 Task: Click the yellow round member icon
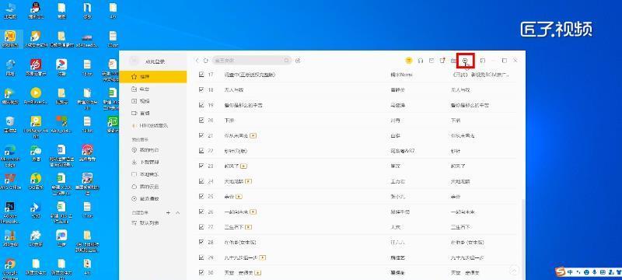[409, 61]
